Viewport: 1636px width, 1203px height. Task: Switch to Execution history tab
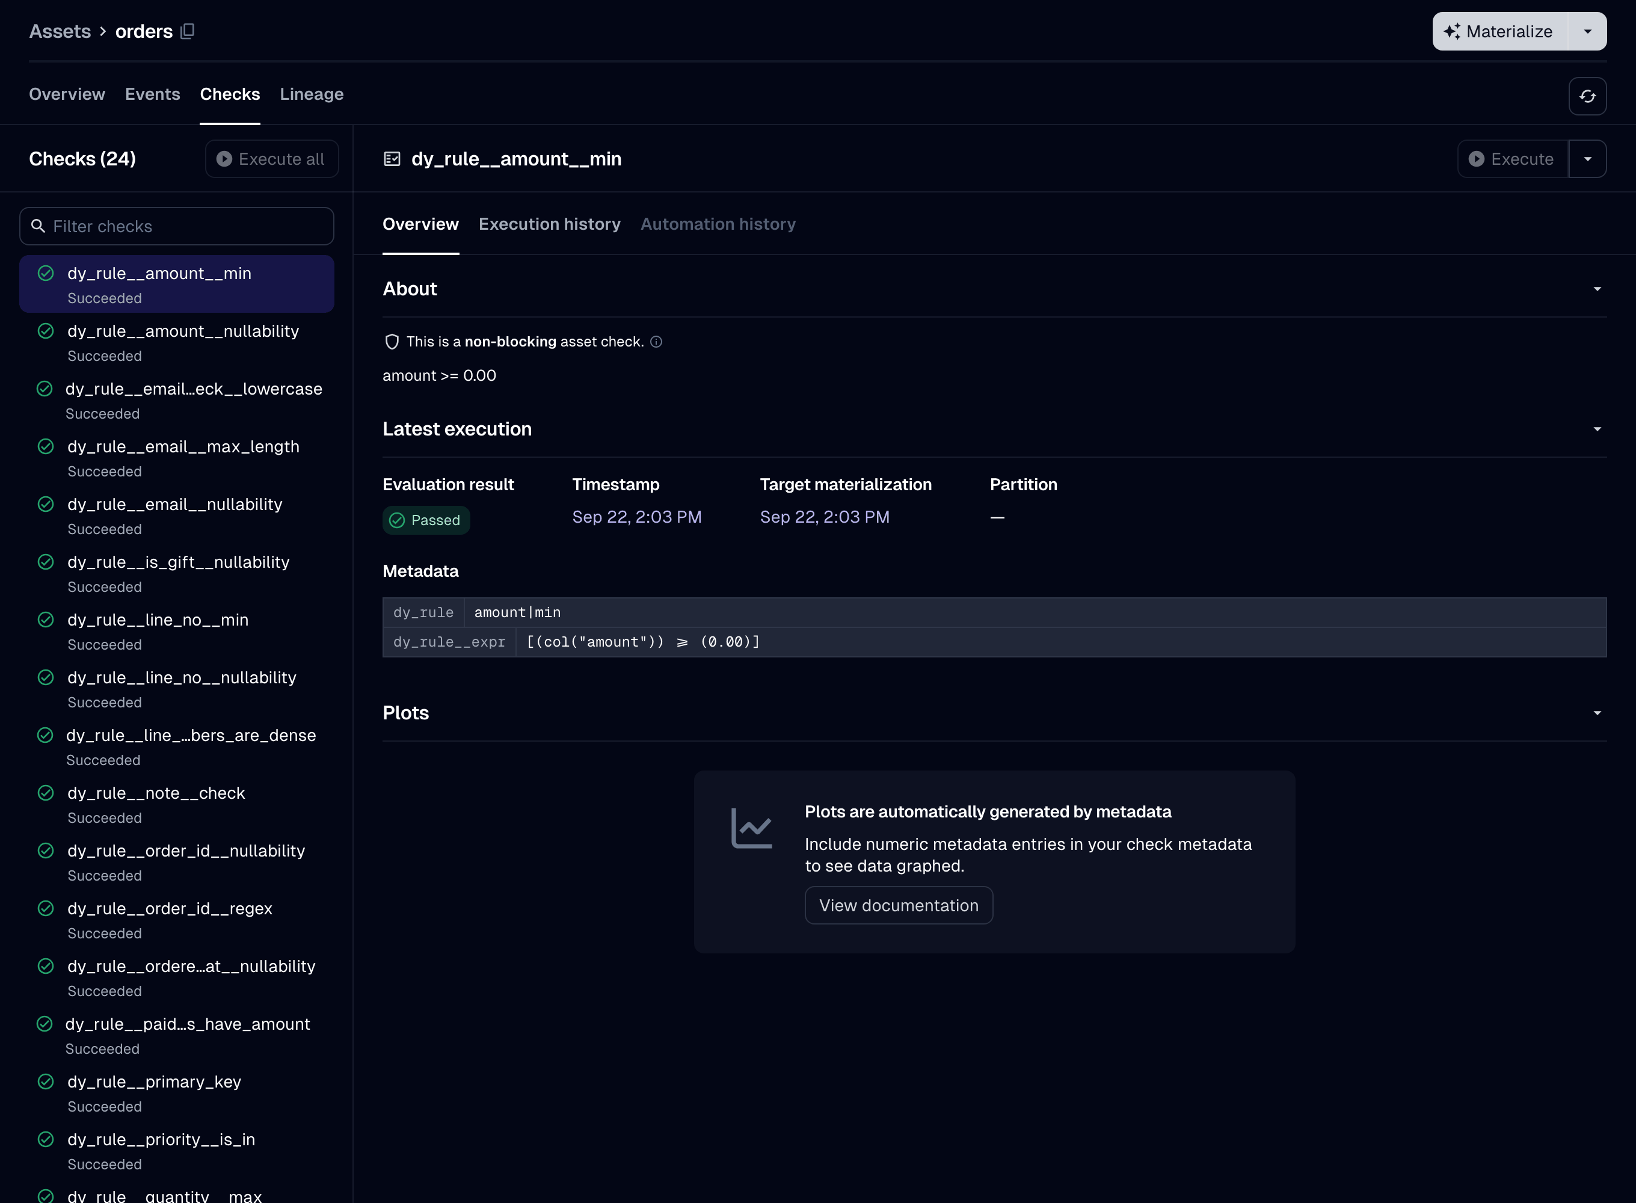(550, 224)
